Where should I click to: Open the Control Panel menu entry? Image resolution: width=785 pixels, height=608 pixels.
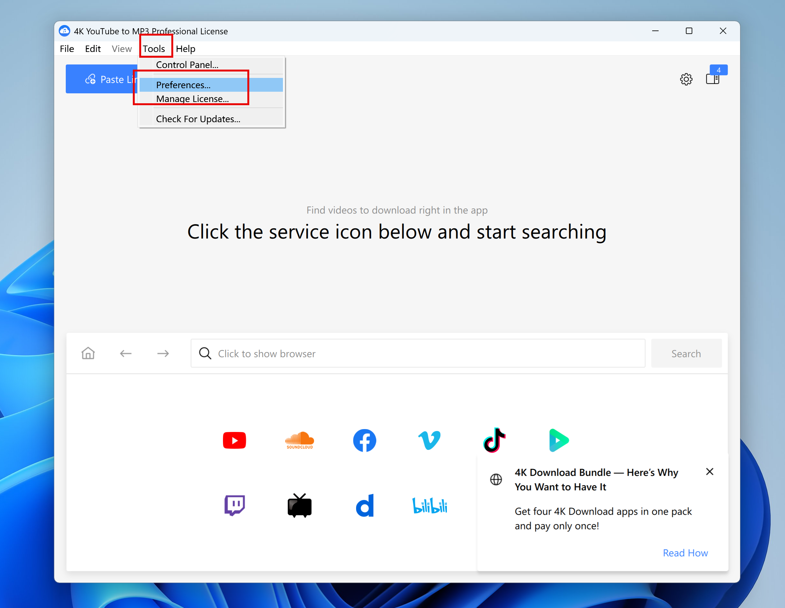pyautogui.click(x=187, y=65)
